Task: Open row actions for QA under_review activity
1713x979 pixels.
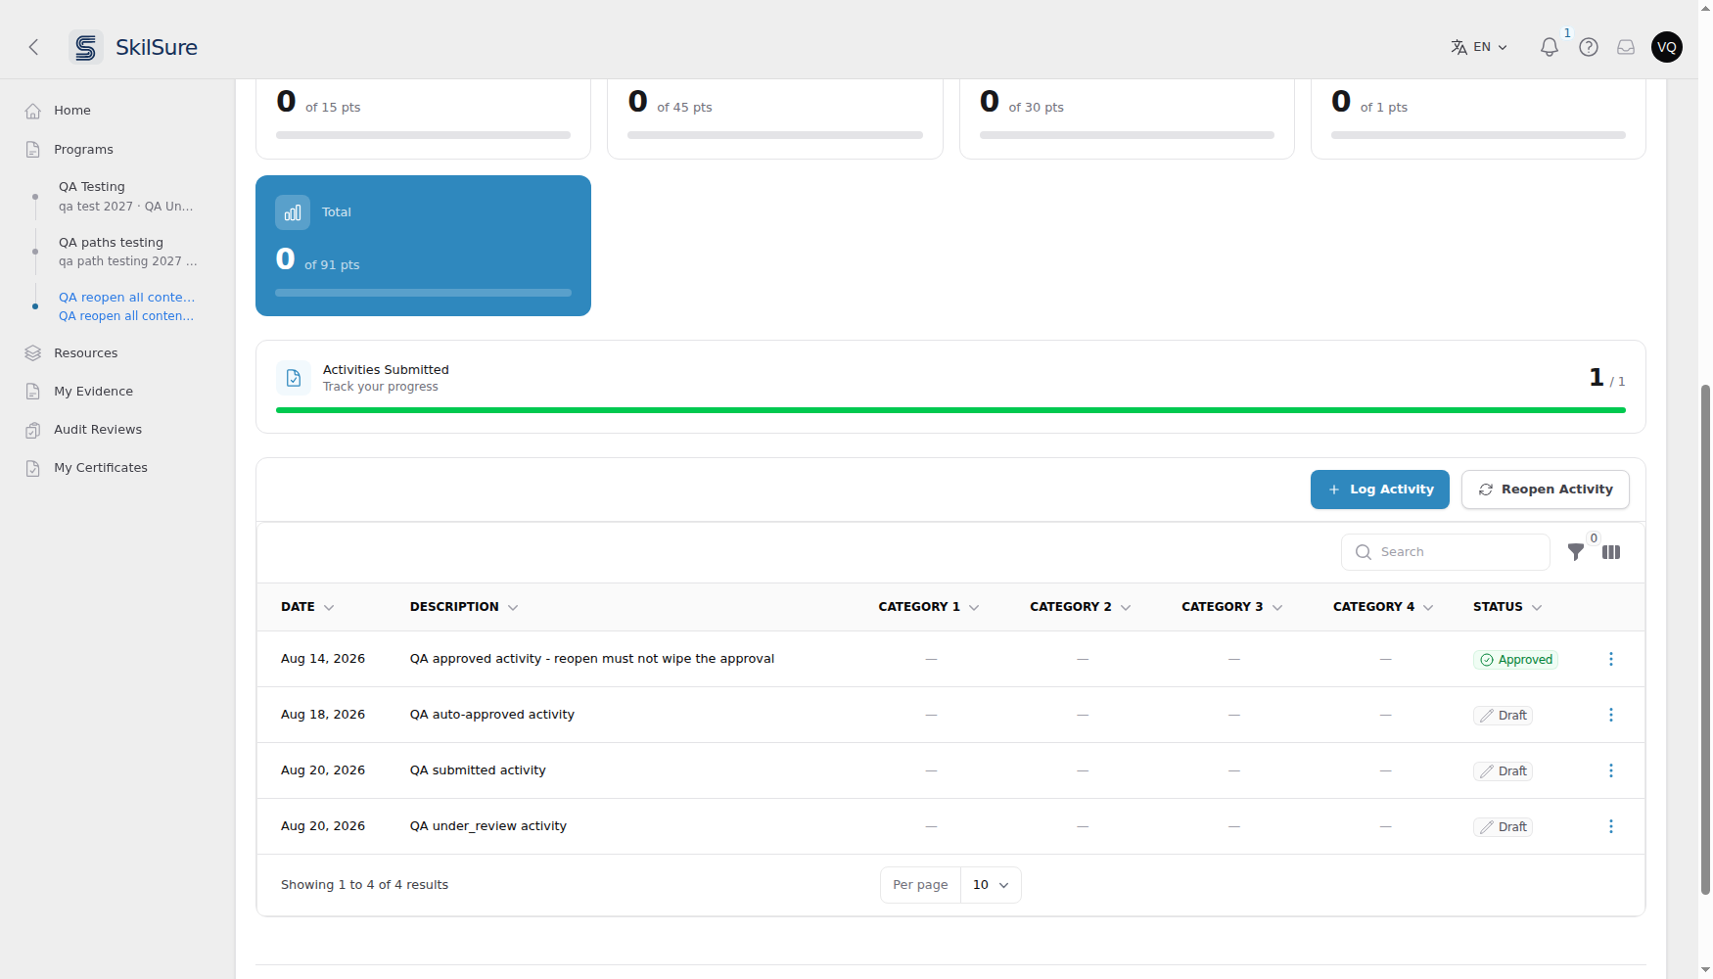Action: coord(1611,826)
